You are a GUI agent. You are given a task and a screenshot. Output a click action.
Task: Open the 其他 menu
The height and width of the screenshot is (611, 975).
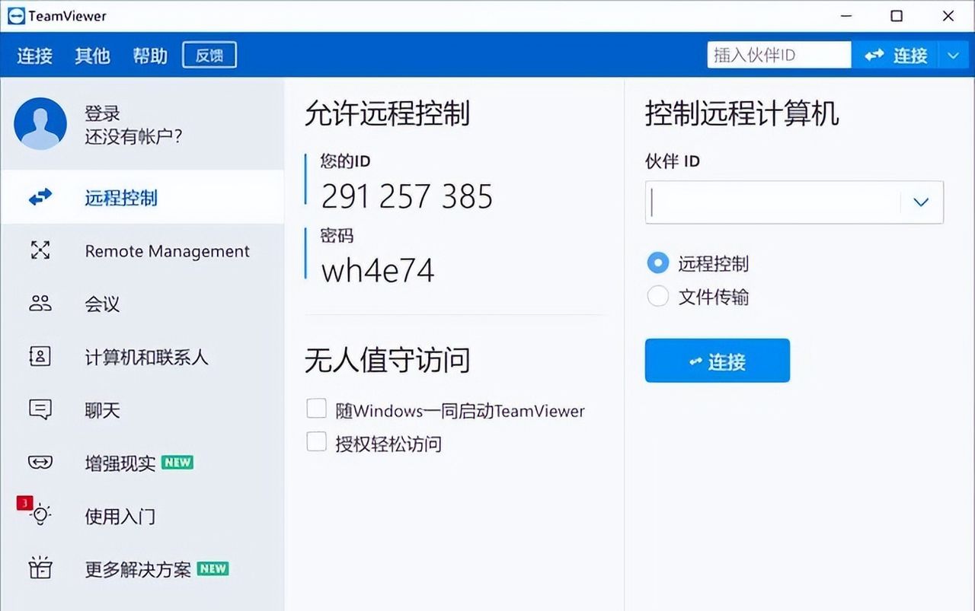(x=91, y=56)
